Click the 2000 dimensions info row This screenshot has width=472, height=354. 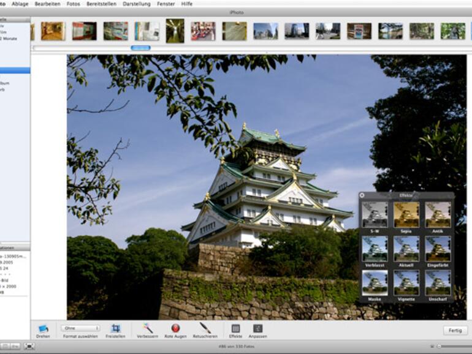[9, 287]
